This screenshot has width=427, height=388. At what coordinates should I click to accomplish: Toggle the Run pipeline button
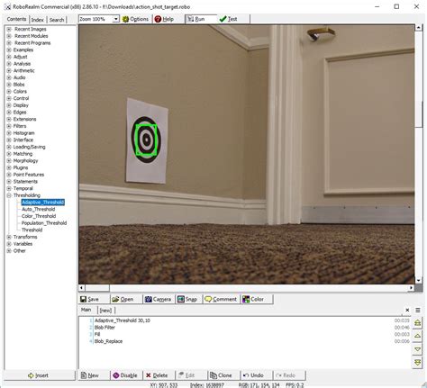click(201, 19)
